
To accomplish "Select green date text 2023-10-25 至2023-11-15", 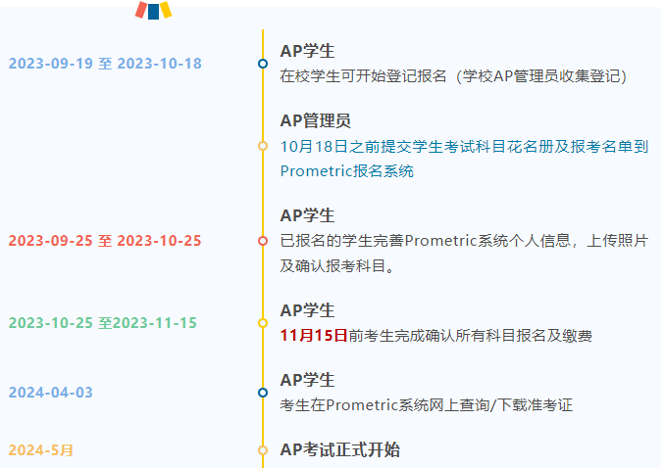I will (x=103, y=323).
